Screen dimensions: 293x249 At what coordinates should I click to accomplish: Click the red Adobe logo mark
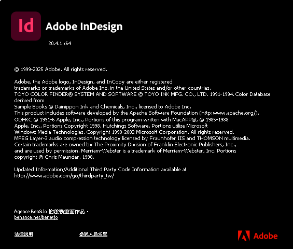(244, 236)
